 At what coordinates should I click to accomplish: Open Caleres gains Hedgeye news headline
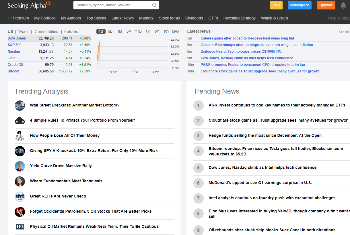click(247, 38)
